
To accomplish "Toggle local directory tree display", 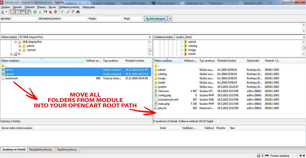I will click(18, 12).
